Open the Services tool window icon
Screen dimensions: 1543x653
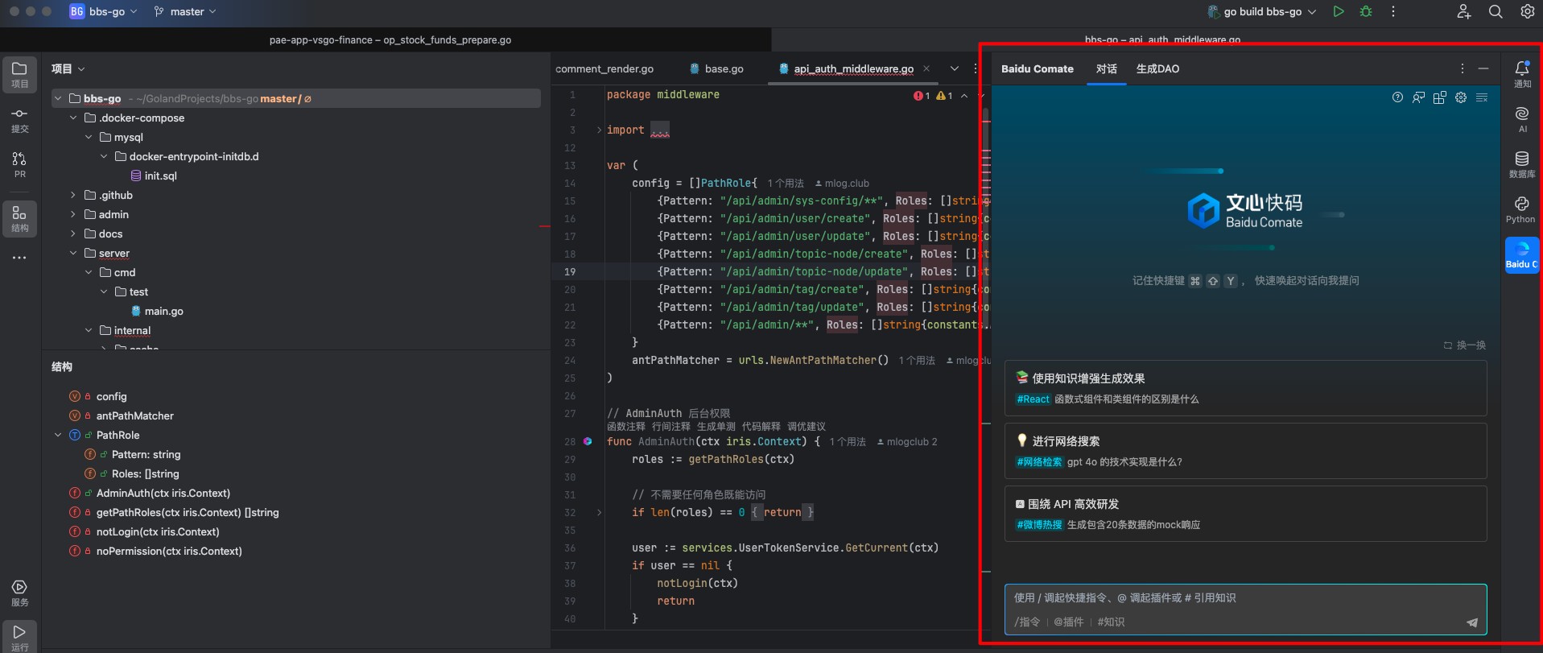tap(19, 593)
